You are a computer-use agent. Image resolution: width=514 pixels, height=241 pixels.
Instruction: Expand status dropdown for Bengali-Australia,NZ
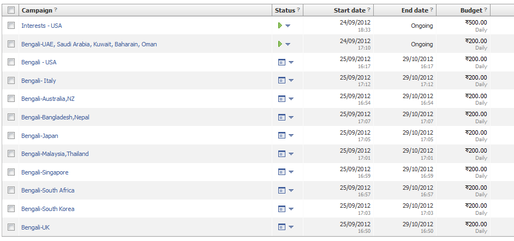click(x=291, y=99)
